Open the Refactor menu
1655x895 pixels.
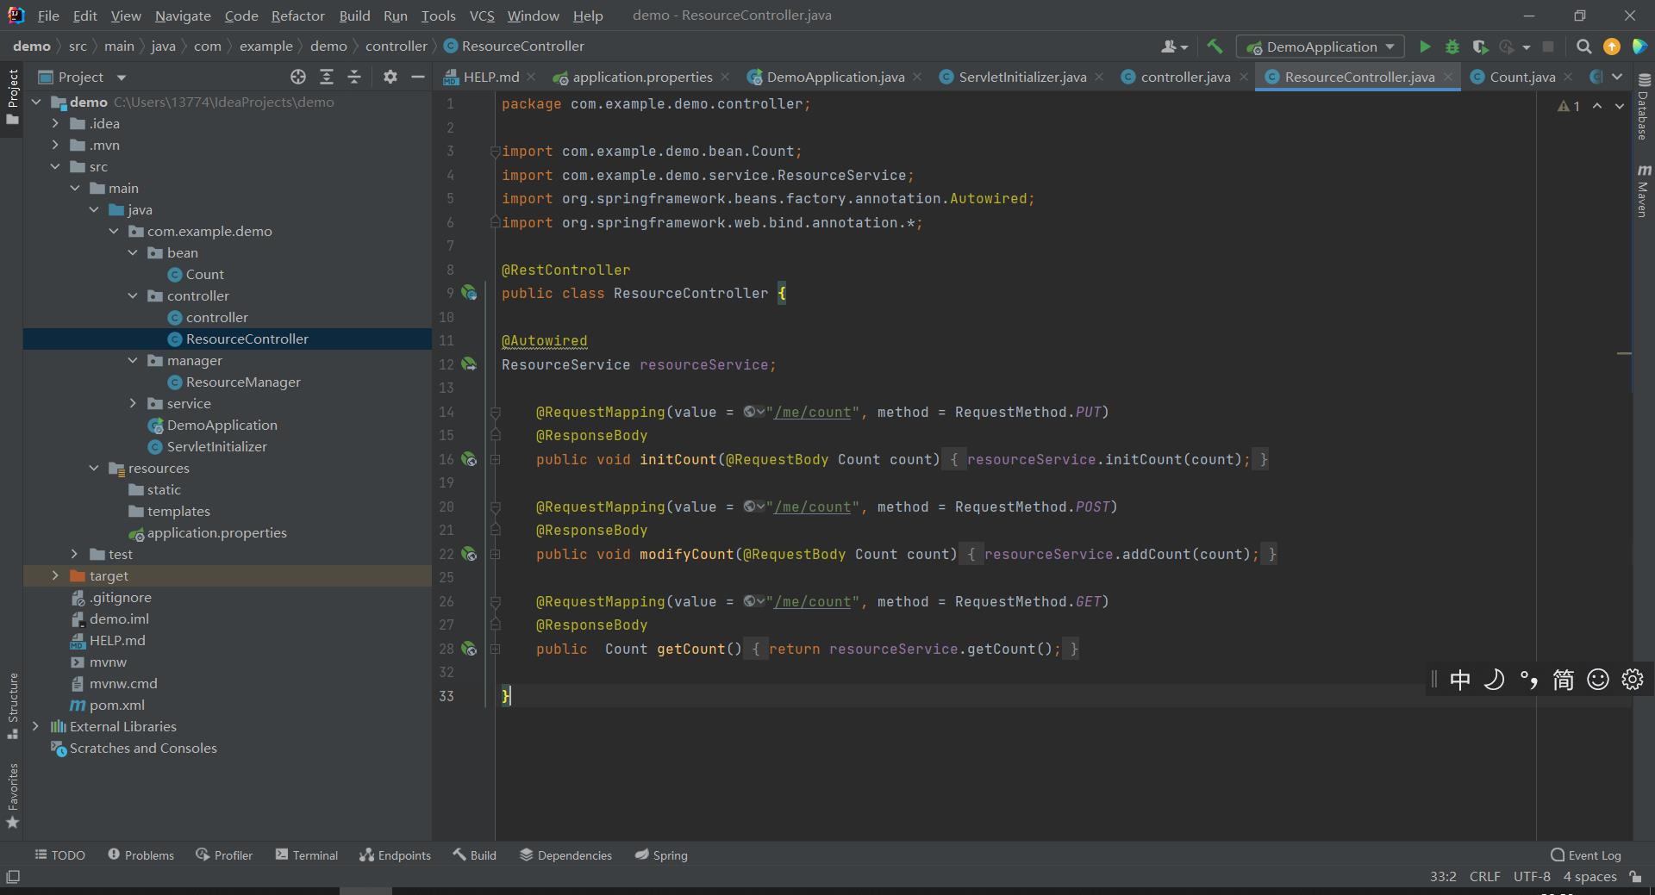click(x=297, y=16)
